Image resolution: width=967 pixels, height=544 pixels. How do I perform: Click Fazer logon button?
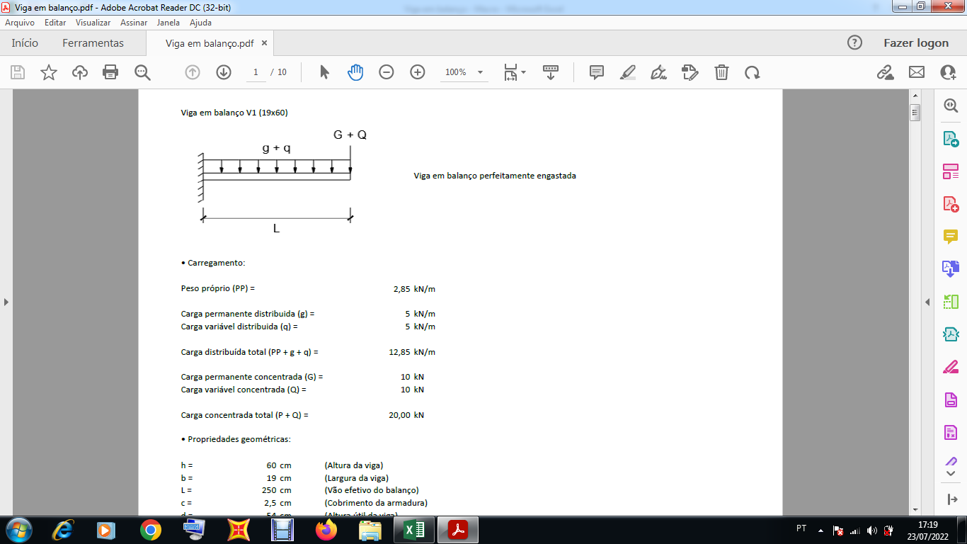click(x=916, y=42)
